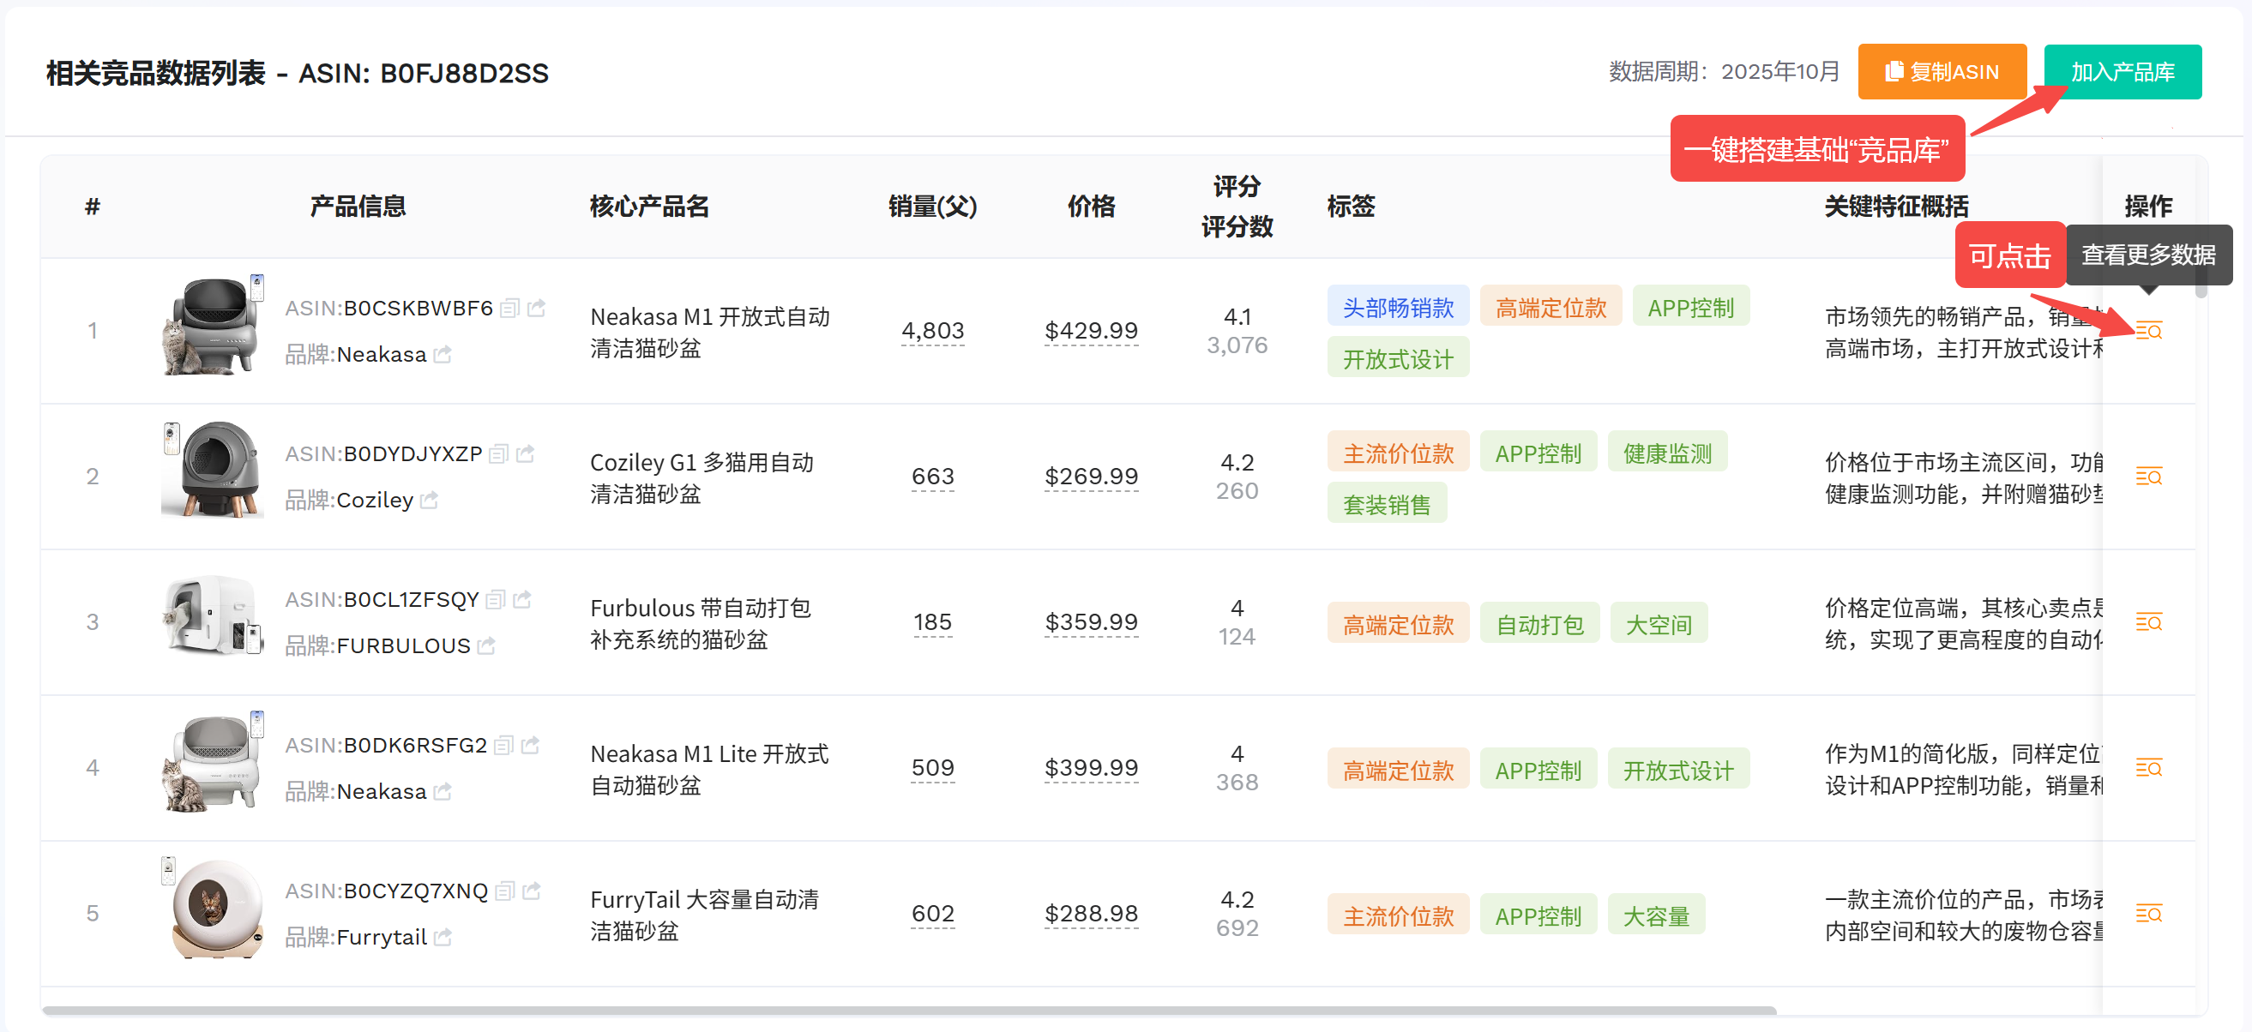This screenshot has height=1032, width=2252.
Task: Open Neakasa brand link icon in row 1
Action: pyautogui.click(x=443, y=354)
